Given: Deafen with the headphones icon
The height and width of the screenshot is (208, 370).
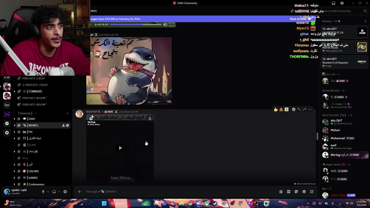Looking at the screenshot, I should click(x=54, y=192).
